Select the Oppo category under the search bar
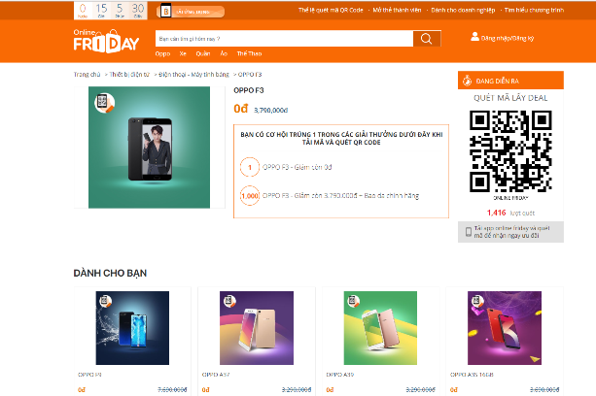Image resolution: width=596 pixels, height=396 pixels. click(162, 53)
